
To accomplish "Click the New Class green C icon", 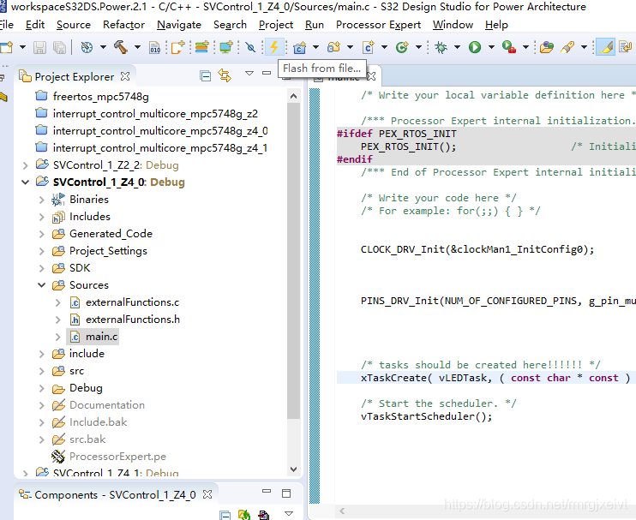I will pos(401,47).
